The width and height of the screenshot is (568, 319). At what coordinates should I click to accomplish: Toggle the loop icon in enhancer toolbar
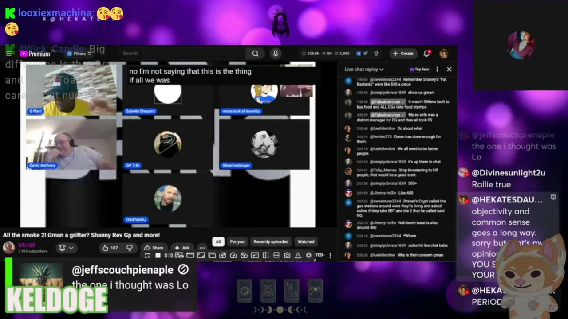[147, 255]
